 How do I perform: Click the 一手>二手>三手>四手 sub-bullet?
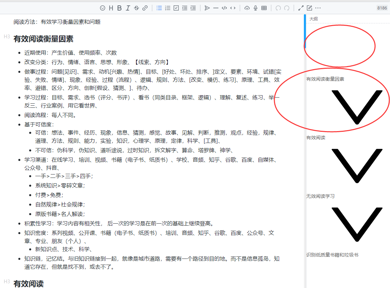point(64,176)
